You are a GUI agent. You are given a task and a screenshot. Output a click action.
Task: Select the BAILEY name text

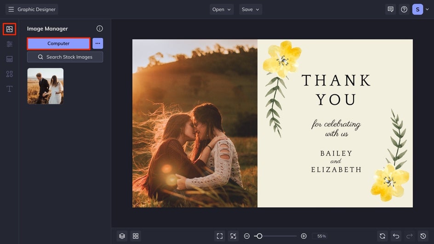click(336, 153)
